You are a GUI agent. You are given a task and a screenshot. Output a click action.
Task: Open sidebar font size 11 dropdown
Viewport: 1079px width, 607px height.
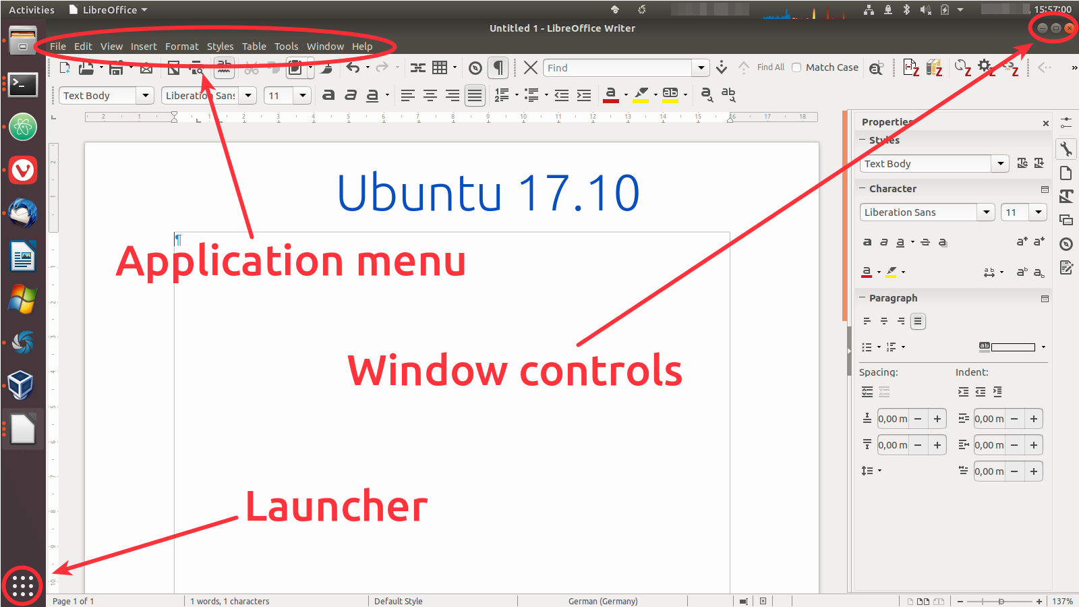(1039, 212)
